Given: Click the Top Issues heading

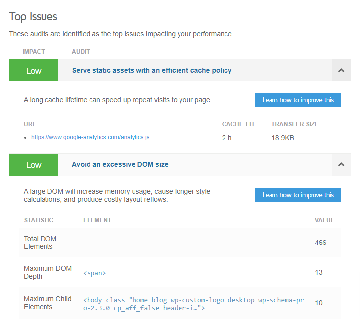Looking at the screenshot, I should (33, 16).
